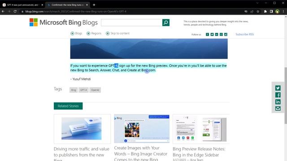This screenshot has height=161, width=287.
Task: Open the Bing Image Creator story thumbnail
Action: (142, 128)
